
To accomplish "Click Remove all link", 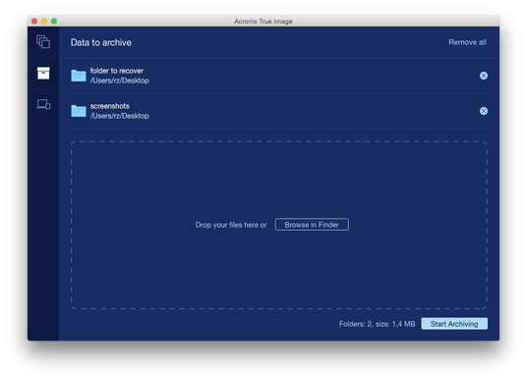I will coord(467,42).
